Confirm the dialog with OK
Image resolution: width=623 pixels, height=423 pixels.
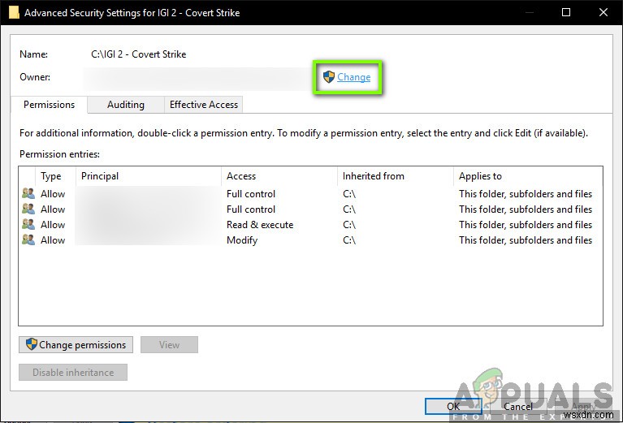pos(452,406)
